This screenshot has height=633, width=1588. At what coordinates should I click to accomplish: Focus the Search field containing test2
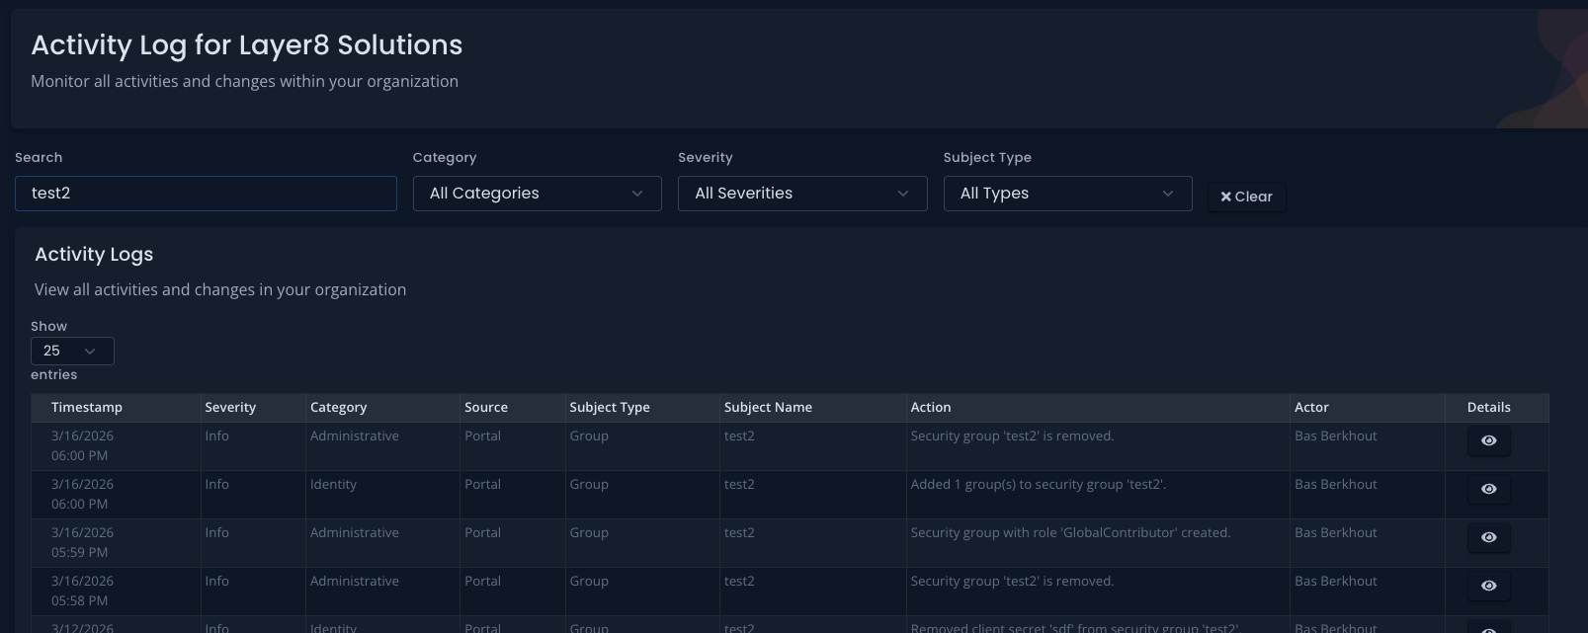pyautogui.click(x=206, y=194)
